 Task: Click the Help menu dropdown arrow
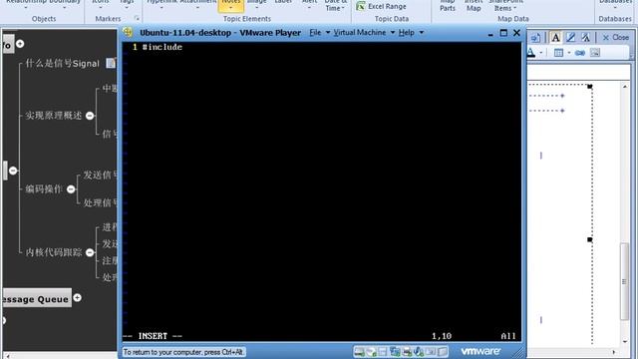tap(422, 33)
